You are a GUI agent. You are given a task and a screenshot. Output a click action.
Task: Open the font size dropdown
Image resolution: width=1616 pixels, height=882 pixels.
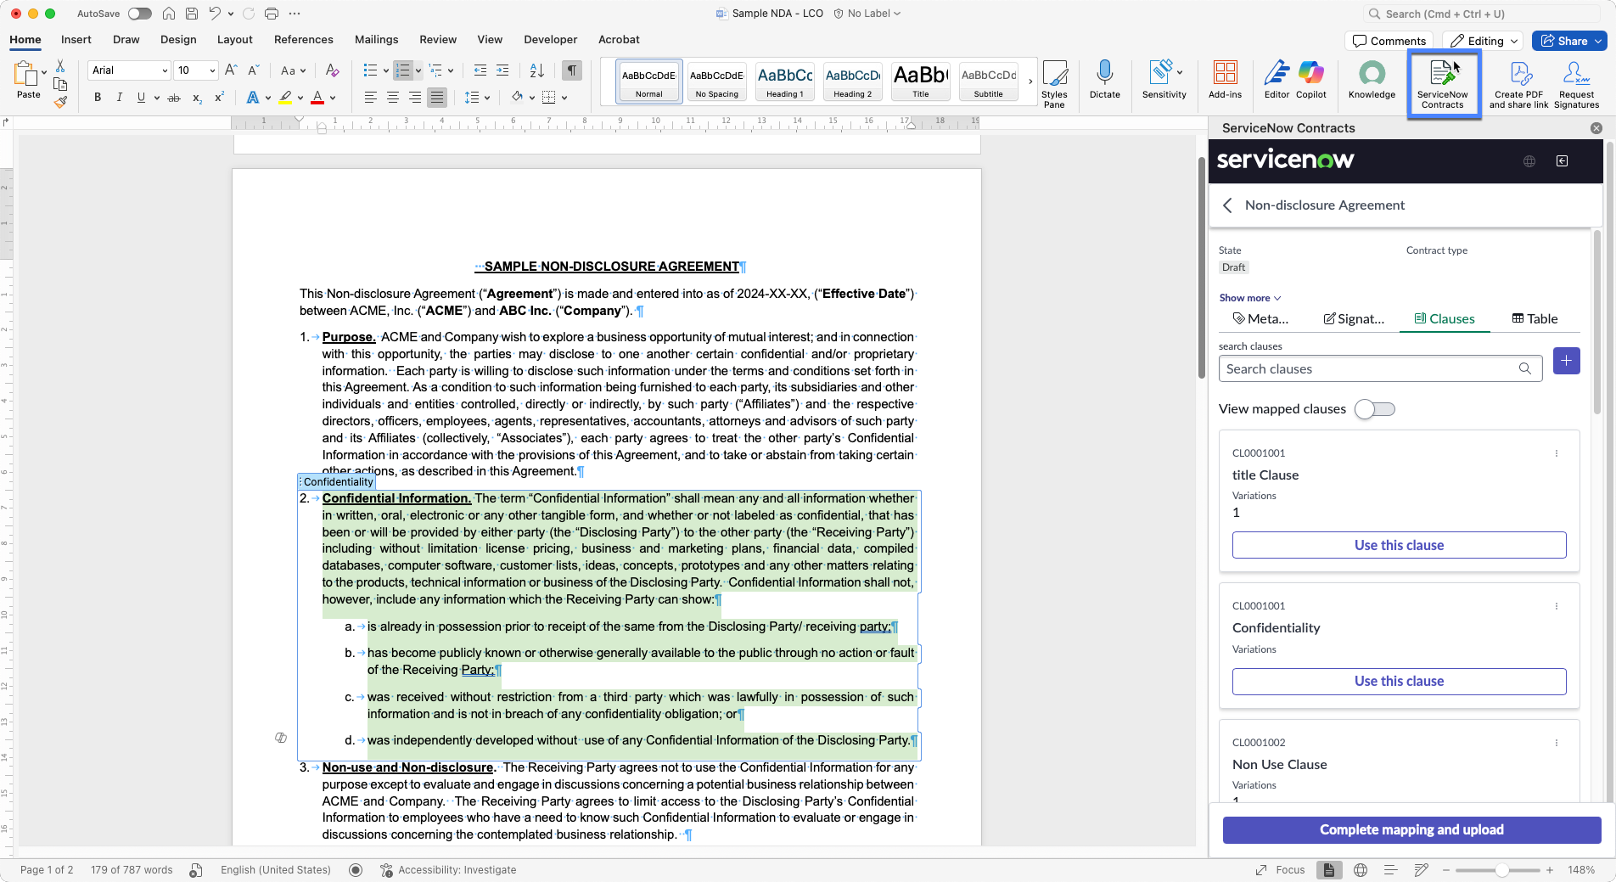point(212,70)
